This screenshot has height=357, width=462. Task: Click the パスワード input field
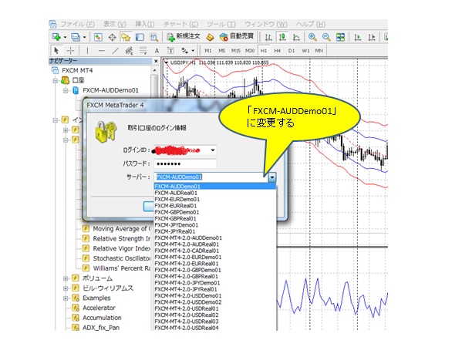185,163
